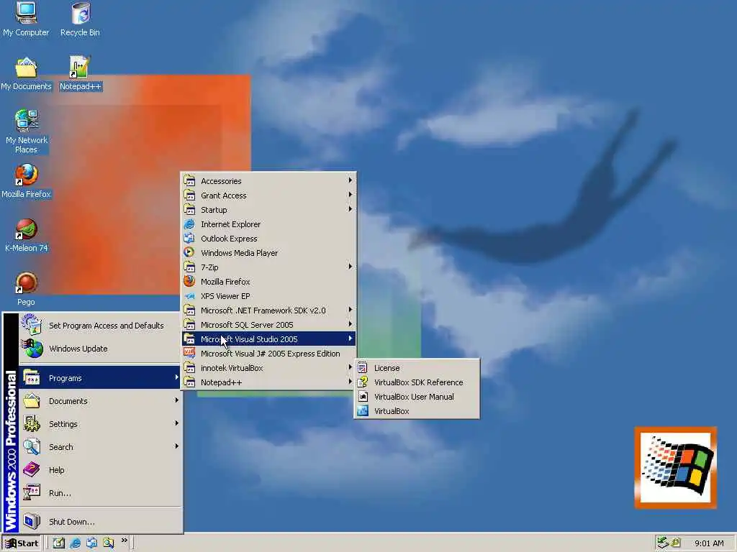Screen dimensions: 737x552
Task: Click the folder search quick launch icon
Action: click(x=109, y=543)
